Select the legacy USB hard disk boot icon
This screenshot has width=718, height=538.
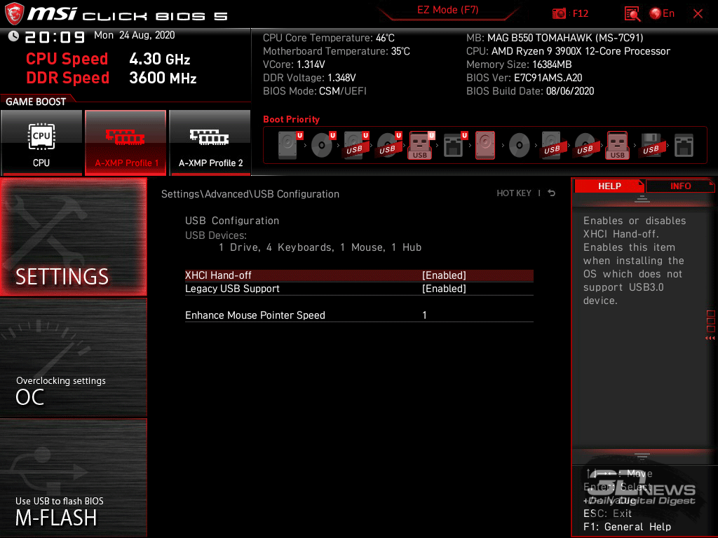tap(553, 145)
